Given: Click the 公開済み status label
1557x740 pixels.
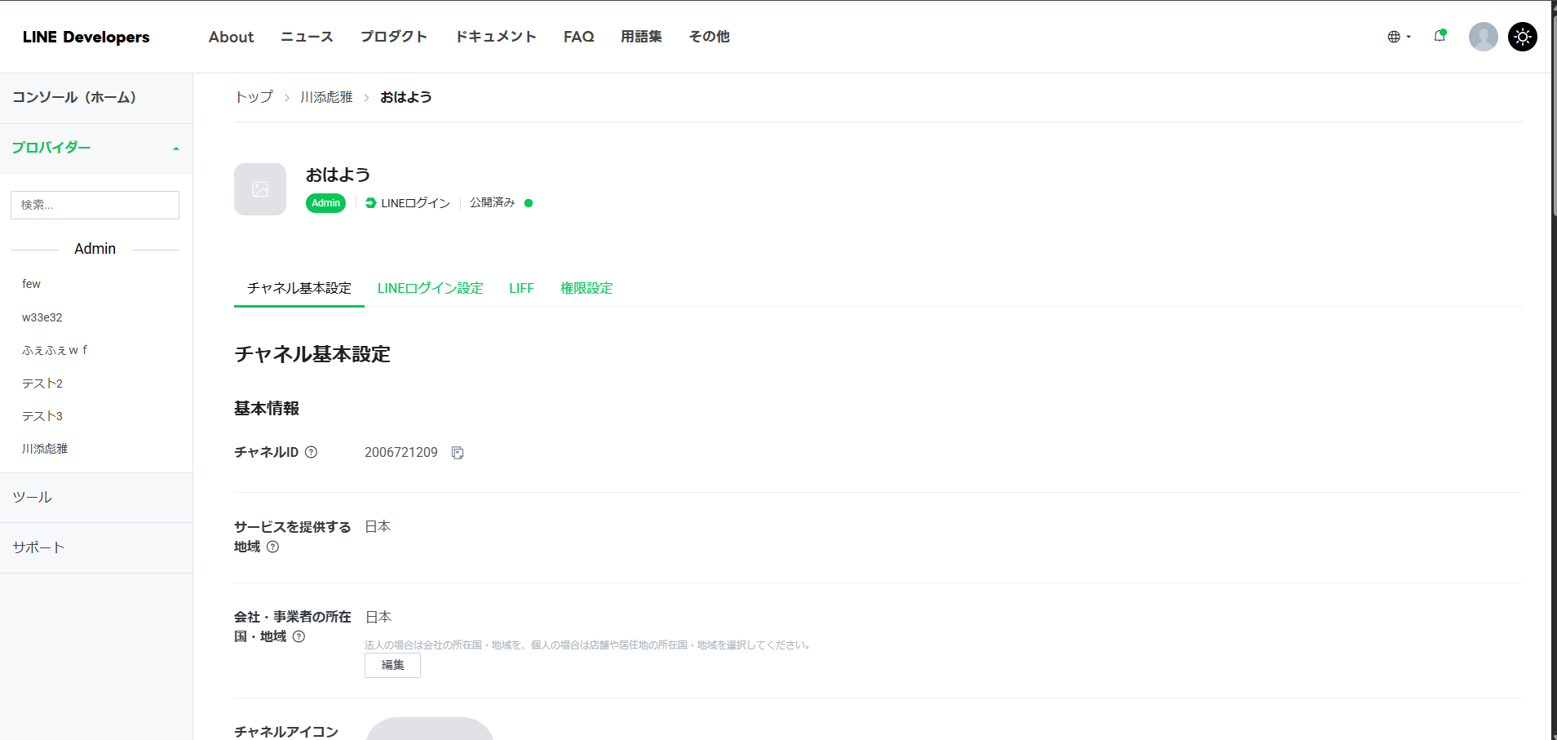Looking at the screenshot, I should pyautogui.click(x=492, y=202).
